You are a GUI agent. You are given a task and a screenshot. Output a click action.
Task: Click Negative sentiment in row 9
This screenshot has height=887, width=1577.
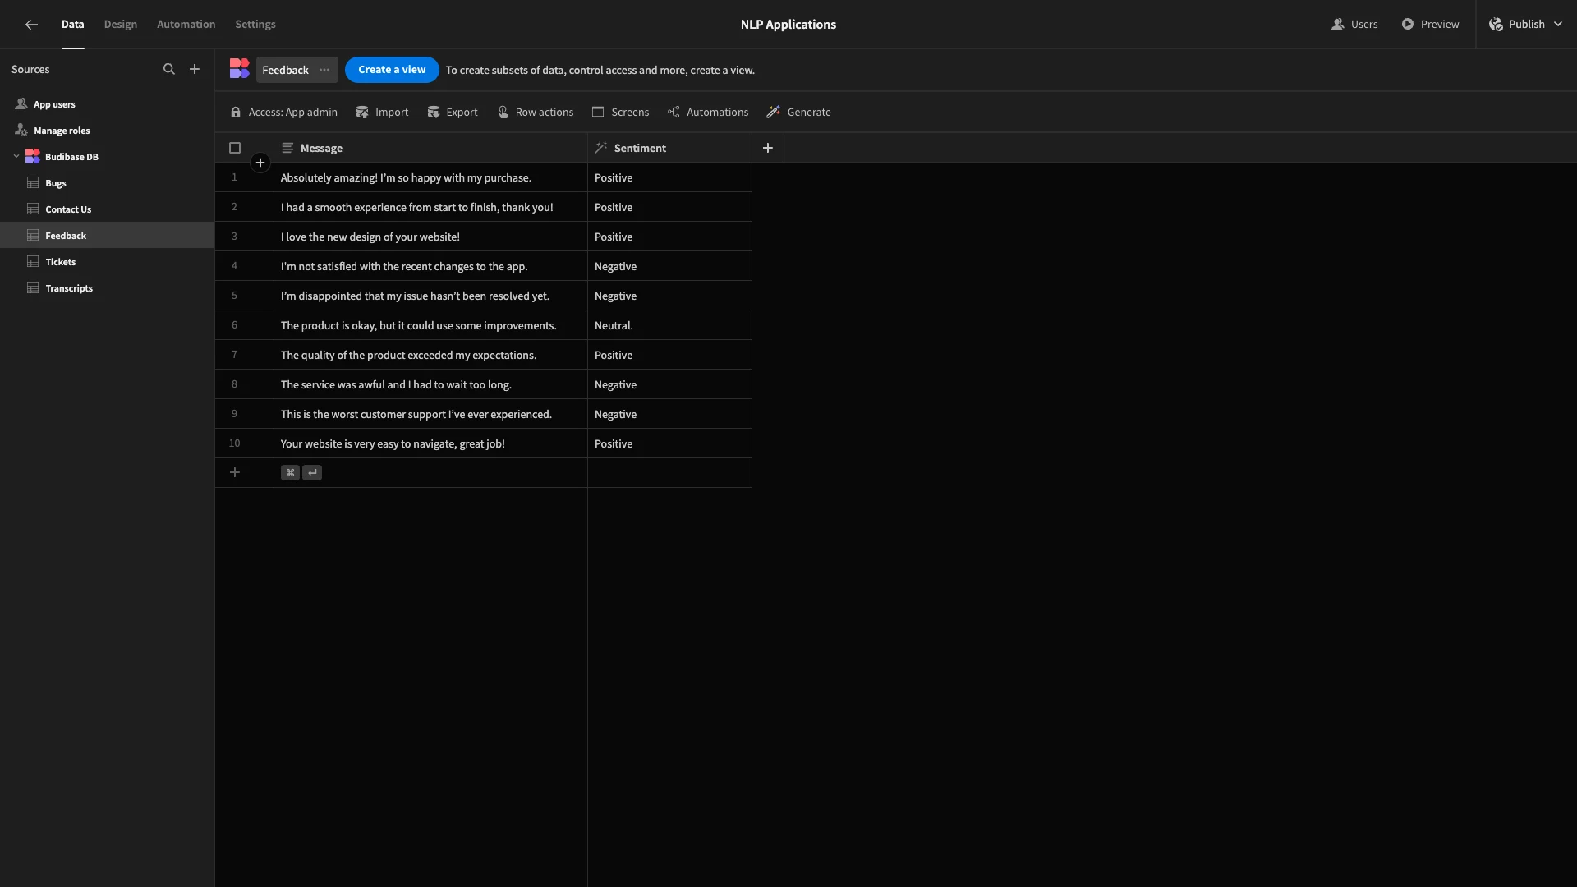click(669, 414)
